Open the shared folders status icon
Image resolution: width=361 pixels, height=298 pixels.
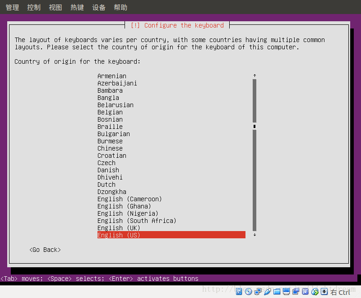(x=277, y=291)
